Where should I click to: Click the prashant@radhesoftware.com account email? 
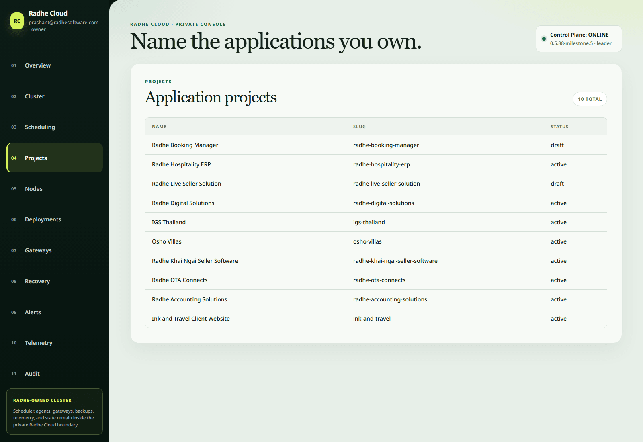point(63,23)
